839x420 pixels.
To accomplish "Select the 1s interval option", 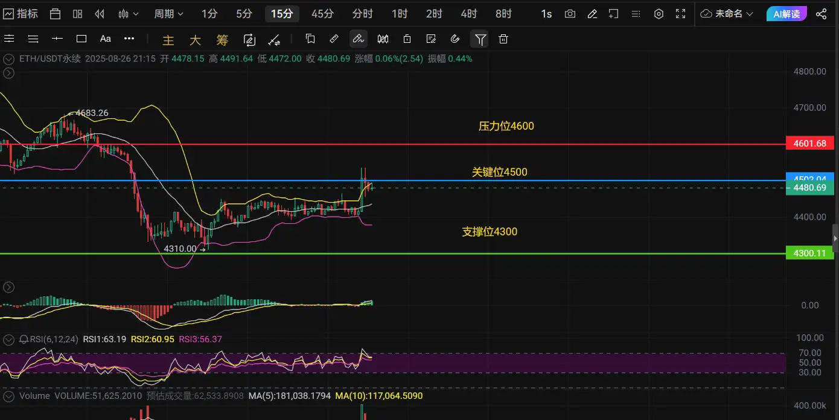I will [546, 14].
